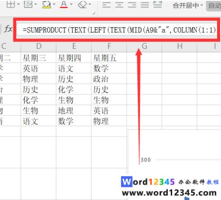
Task: Click the eraser clear icon
Action: (x=82, y=4)
